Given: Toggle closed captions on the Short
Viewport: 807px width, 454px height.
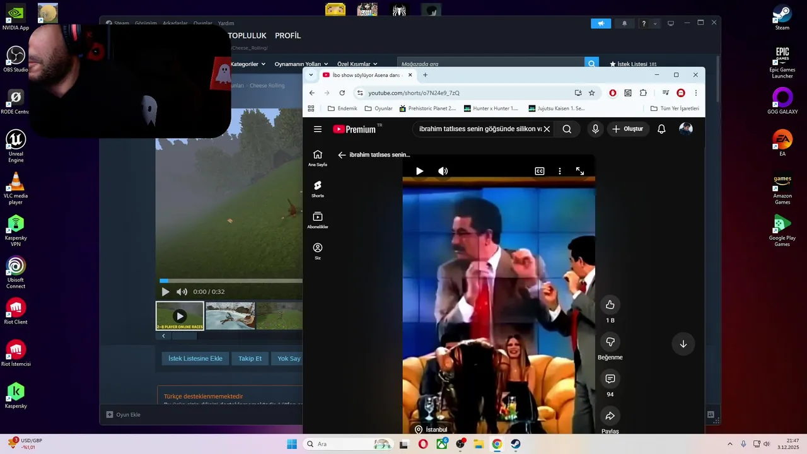Looking at the screenshot, I should tap(540, 171).
